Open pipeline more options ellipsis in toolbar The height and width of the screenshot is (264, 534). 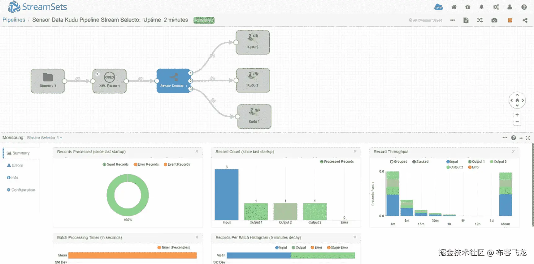pos(453,20)
